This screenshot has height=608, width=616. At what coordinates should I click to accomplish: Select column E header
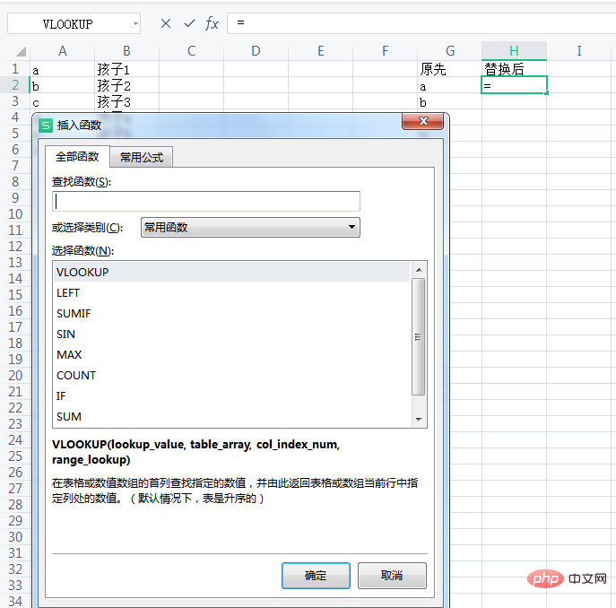point(321,51)
